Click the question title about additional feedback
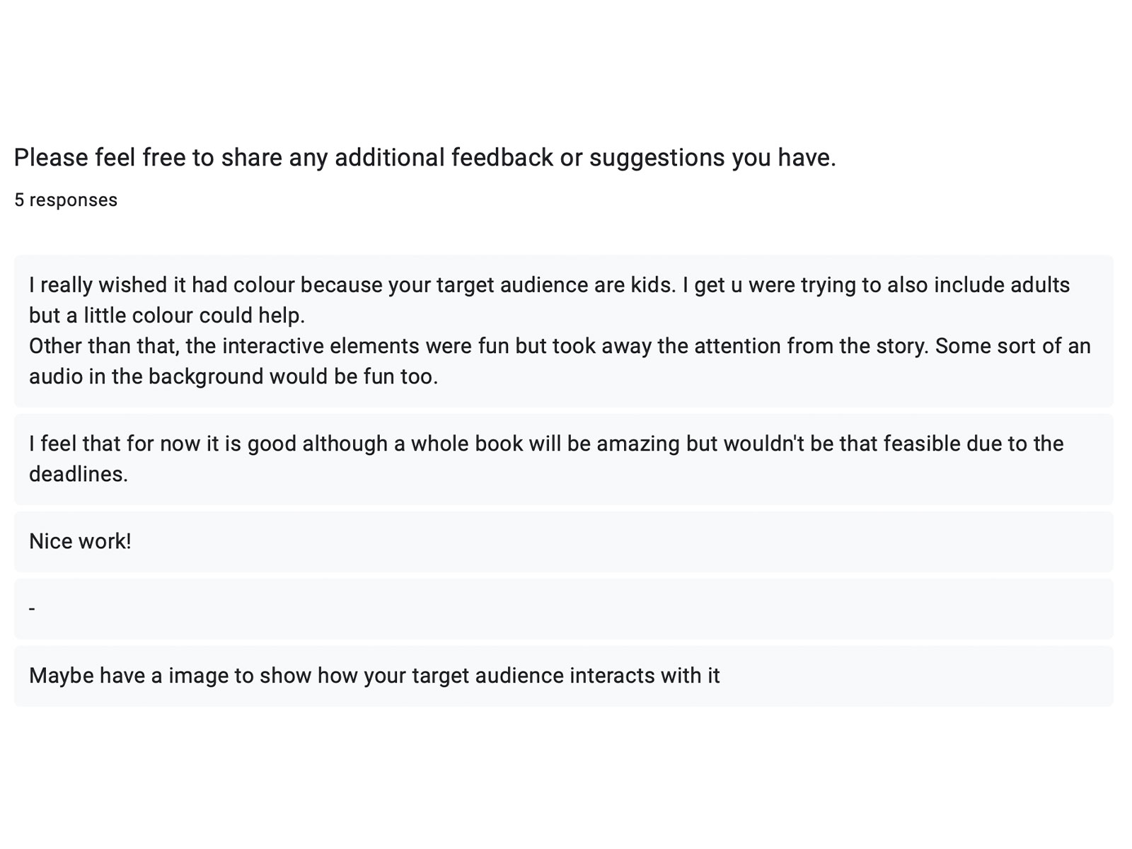 tap(424, 157)
